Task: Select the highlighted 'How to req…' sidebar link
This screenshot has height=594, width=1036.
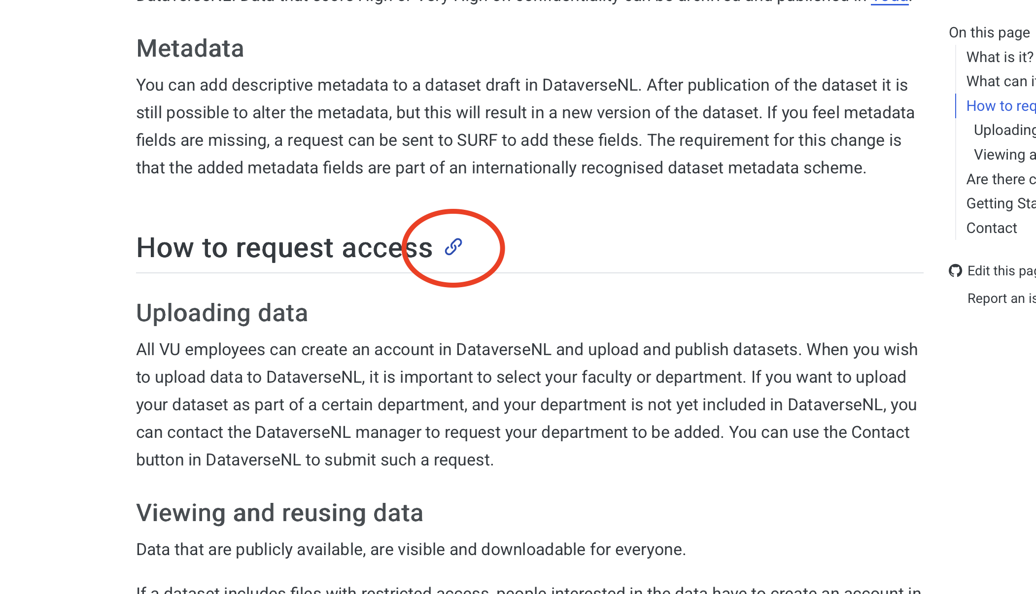Action: tap(1001, 106)
